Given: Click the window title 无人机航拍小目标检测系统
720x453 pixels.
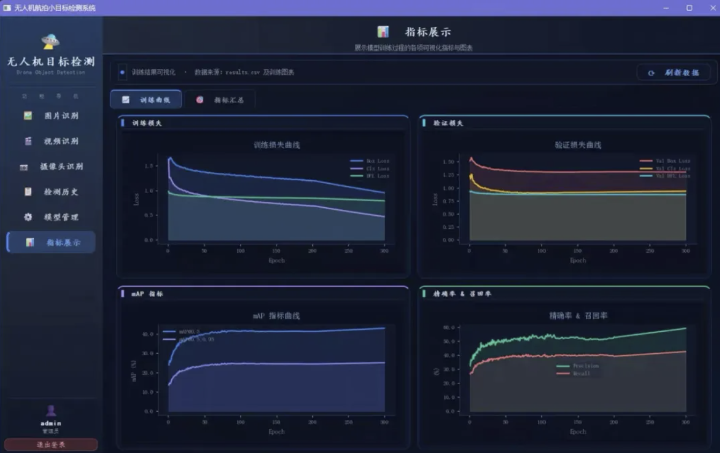Looking at the screenshot, I should click(x=55, y=8).
